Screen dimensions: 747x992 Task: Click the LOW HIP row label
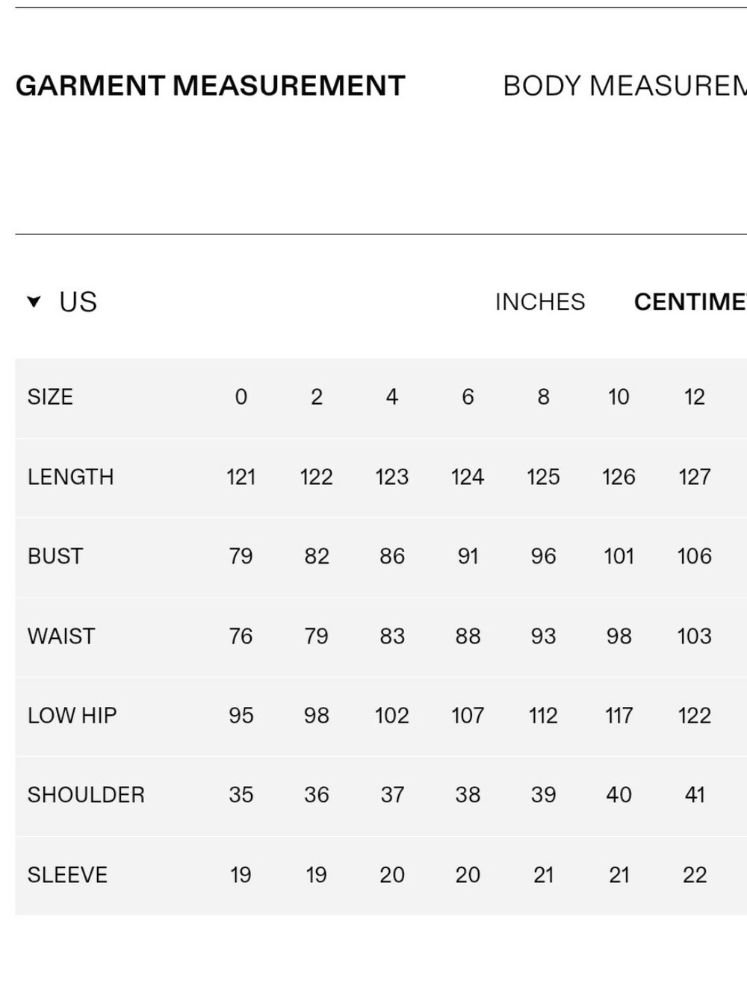pos(72,715)
